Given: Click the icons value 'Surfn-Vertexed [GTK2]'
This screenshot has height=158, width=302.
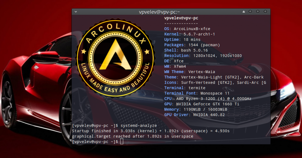Looking at the screenshot, I should click(x=208, y=82).
